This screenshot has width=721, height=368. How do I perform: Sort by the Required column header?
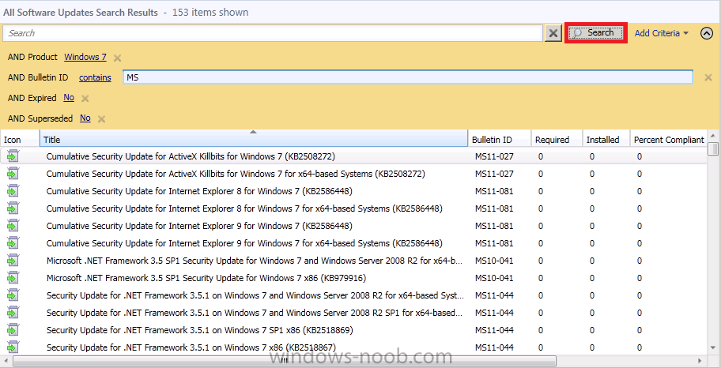click(557, 140)
